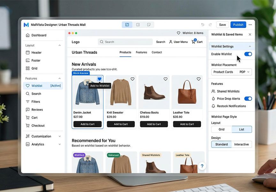
Task: Click the Mock Areview label tag
Action: click(81, 73)
